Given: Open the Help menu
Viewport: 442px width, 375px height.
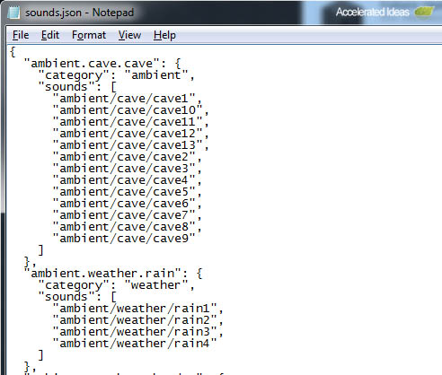Looking at the screenshot, I should tap(164, 35).
